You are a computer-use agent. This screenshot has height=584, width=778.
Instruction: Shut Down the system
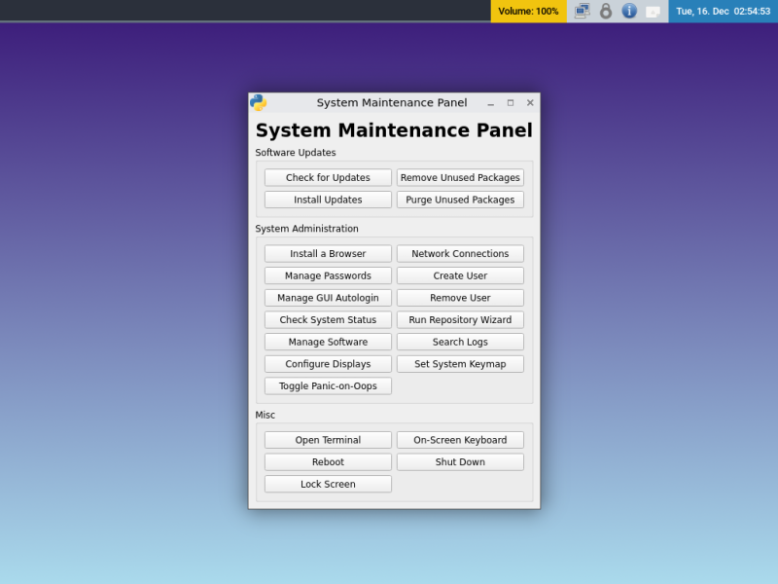460,461
